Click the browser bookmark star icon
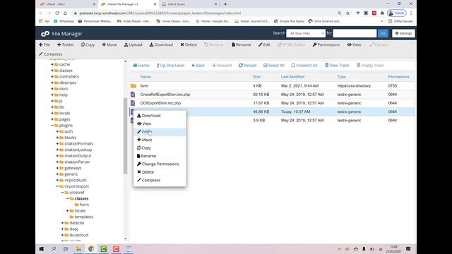 pos(347,13)
